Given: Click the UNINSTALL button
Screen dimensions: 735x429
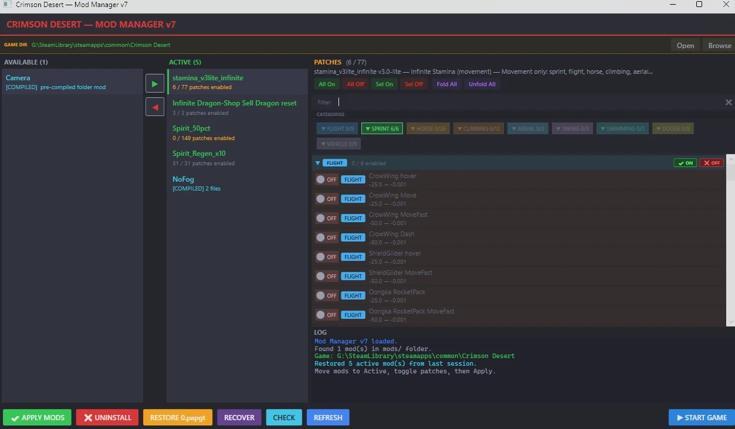Looking at the screenshot, I should point(107,417).
